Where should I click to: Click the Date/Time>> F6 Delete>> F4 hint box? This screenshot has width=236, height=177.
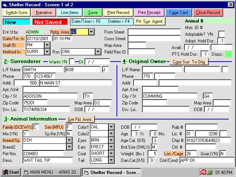[102, 22]
